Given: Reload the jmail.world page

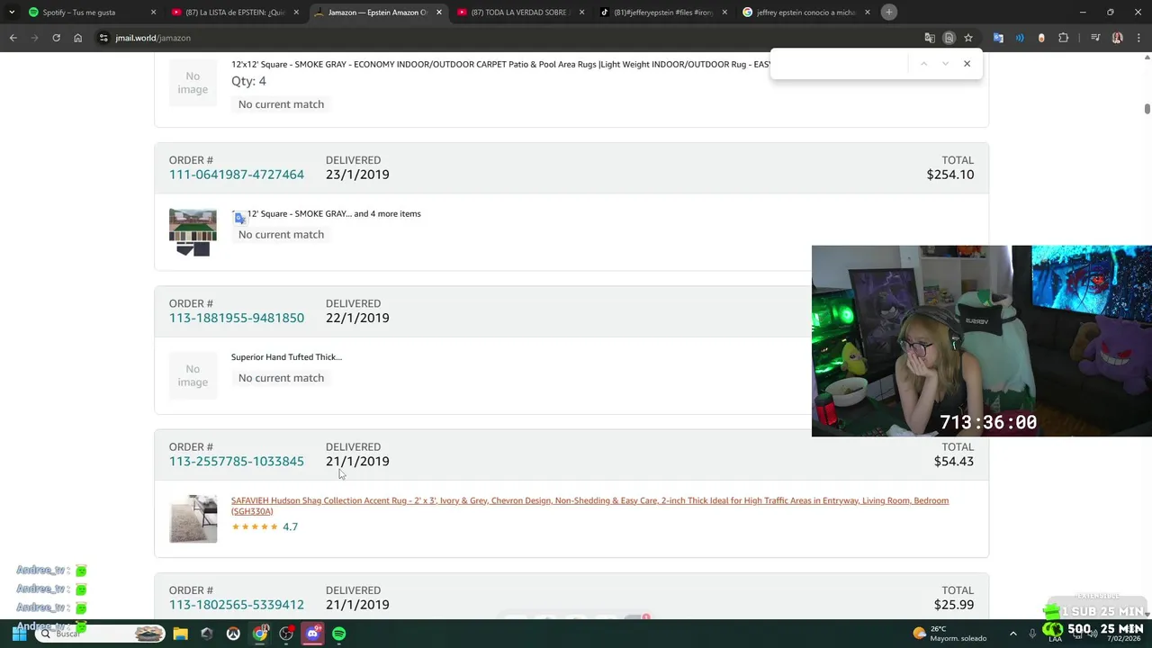Looking at the screenshot, I should (56, 38).
